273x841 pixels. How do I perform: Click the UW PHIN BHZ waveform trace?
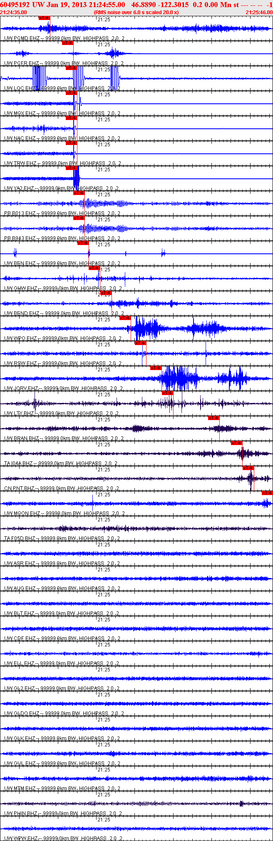click(x=136, y=803)
